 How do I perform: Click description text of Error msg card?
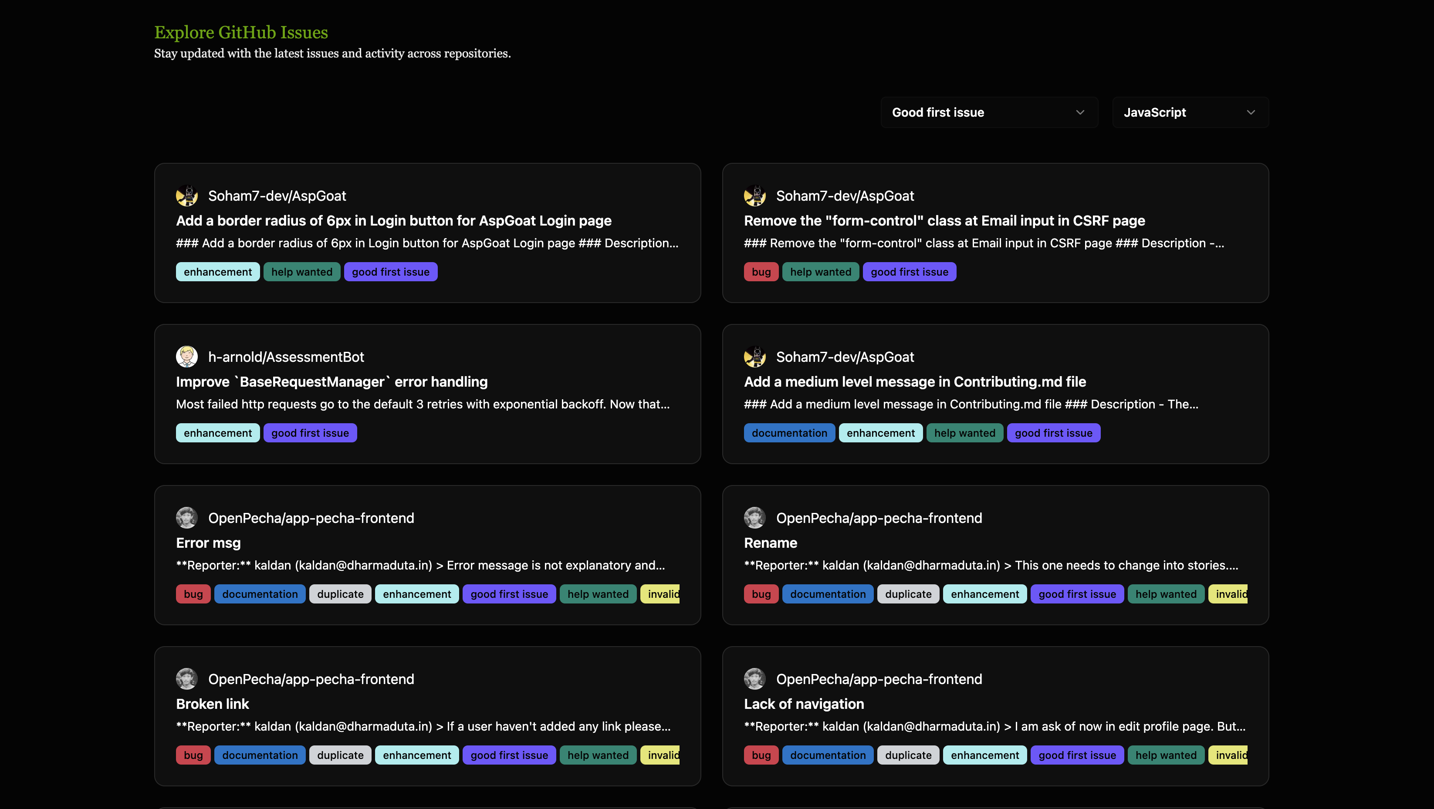click(420, 565)
